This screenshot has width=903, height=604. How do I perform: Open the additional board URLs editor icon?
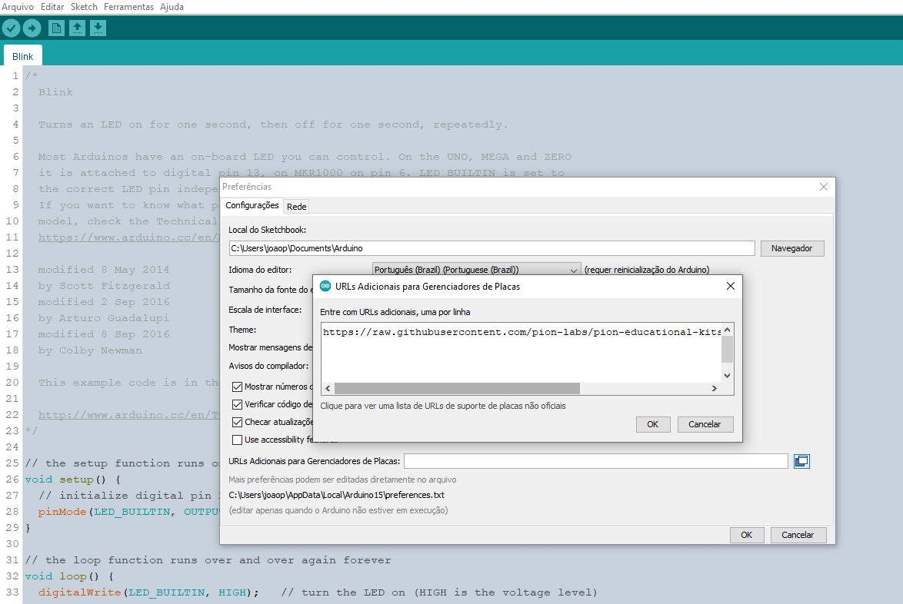pyautogui.click(x=801, y=461)
